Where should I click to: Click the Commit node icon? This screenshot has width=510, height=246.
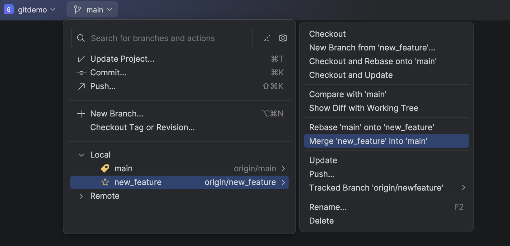(x=81, y=73)
